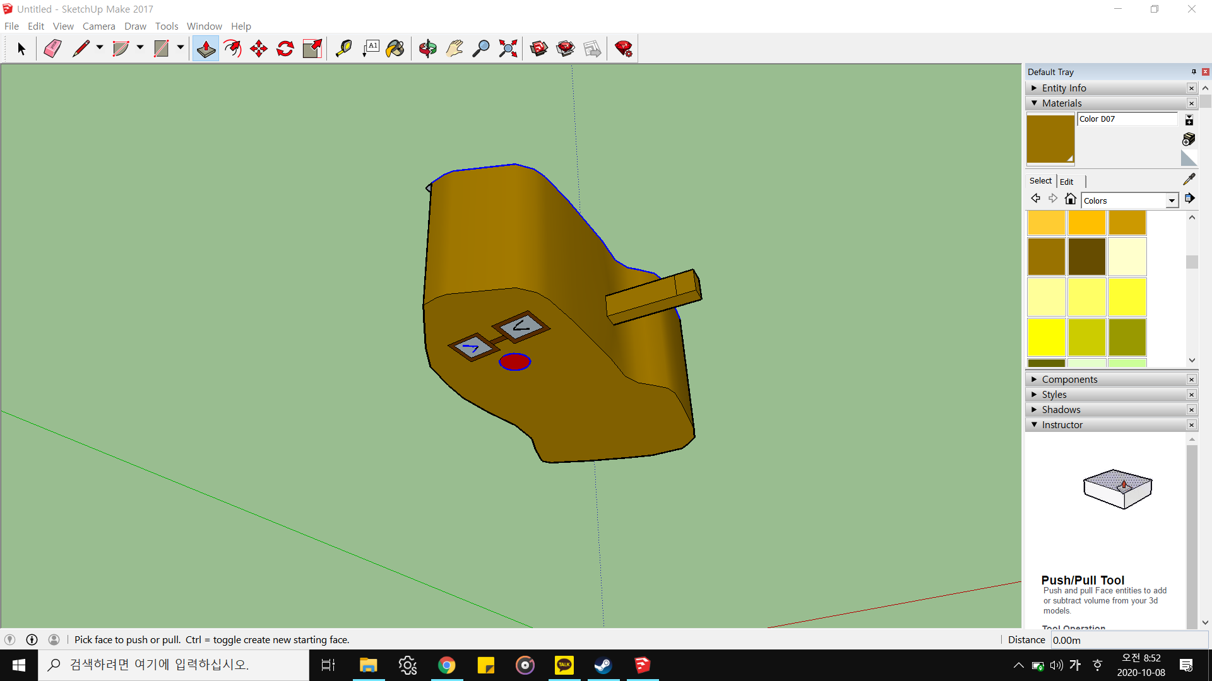Viewport: 1212px width, 681px height.
Task: Open Line tool dropdown arrow
Action: (100, 47)
